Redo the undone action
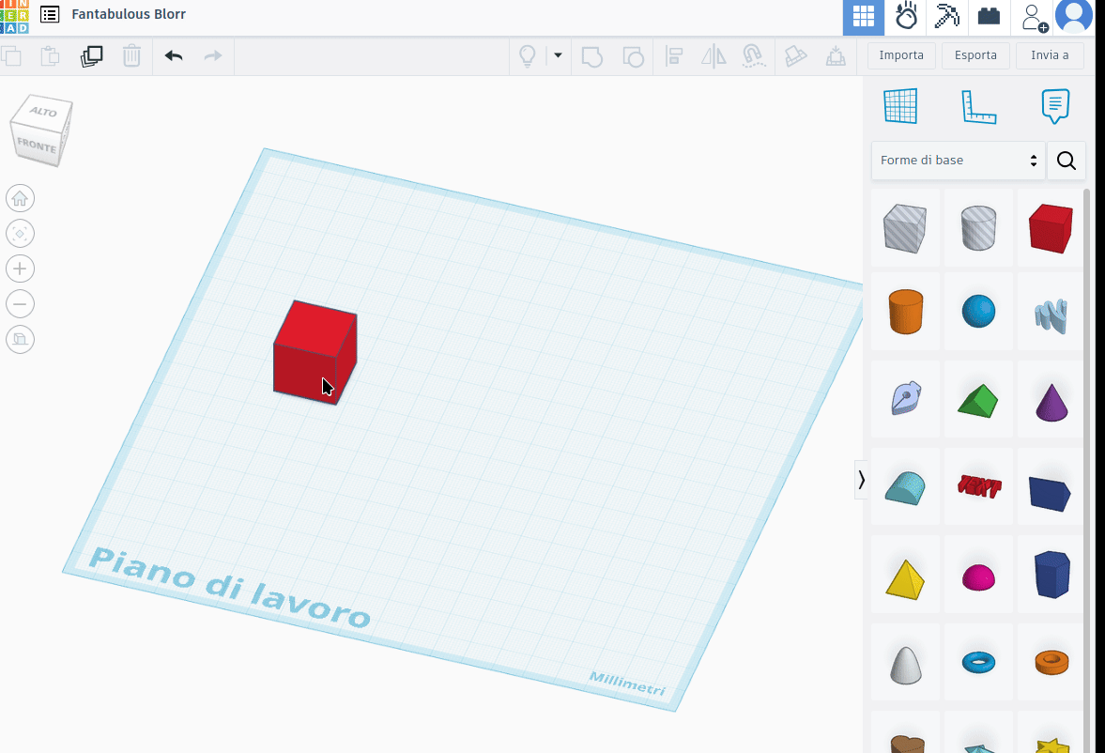The height and width of the screenshot is (753, 1105). 213,55
